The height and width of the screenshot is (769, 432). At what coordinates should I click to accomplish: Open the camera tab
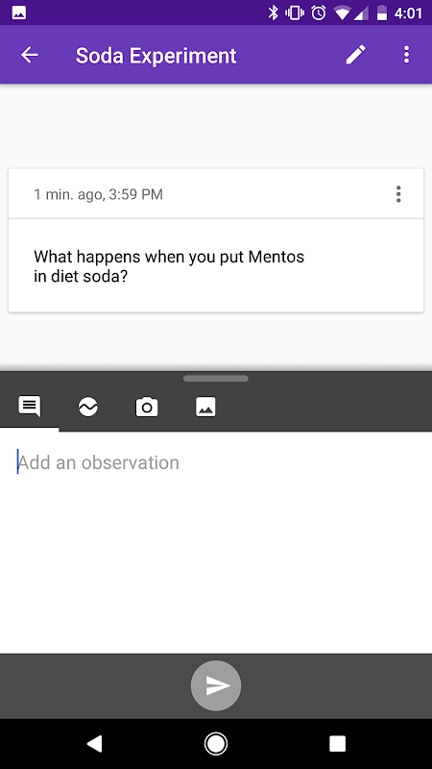click(147, 407)
